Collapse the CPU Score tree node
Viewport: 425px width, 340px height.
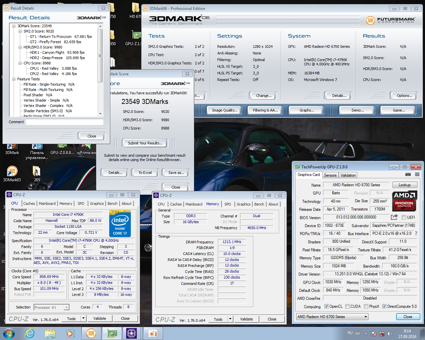click(20, 63)
